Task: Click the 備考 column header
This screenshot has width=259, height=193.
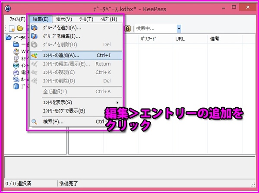Action: 225,39
